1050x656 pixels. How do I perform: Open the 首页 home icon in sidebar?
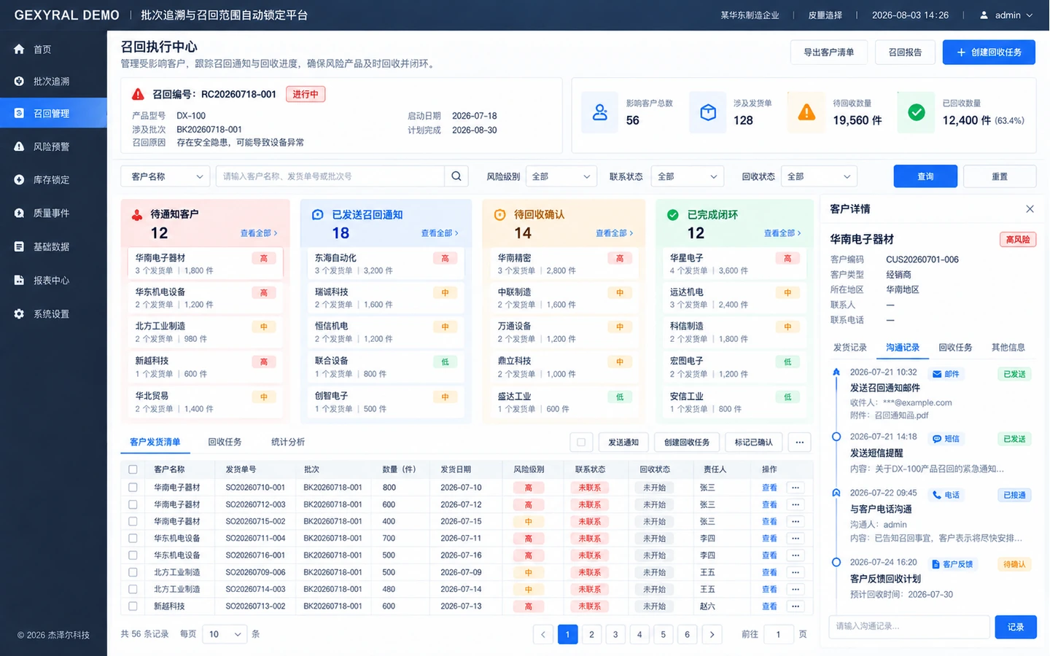click(19, 50)
